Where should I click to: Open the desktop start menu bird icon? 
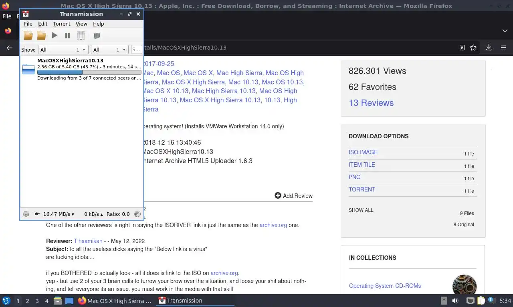coord(6,301)
